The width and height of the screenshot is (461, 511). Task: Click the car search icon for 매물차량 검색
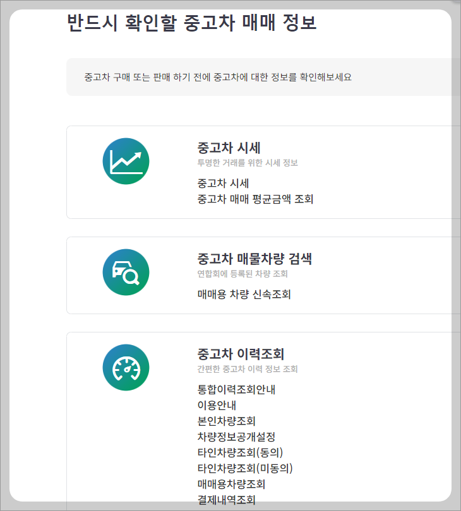pos(126,271)
